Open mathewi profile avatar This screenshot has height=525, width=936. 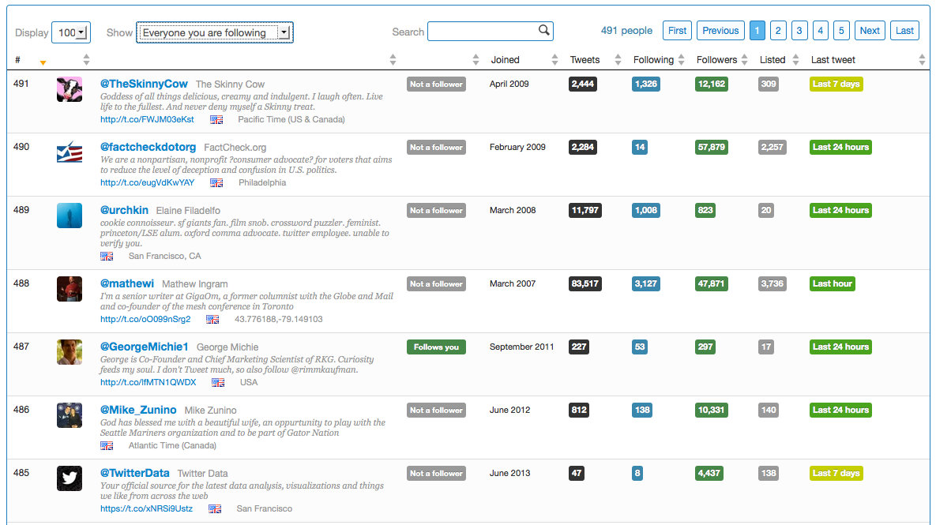(70, 290)
